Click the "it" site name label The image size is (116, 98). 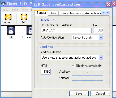[11, 37]
